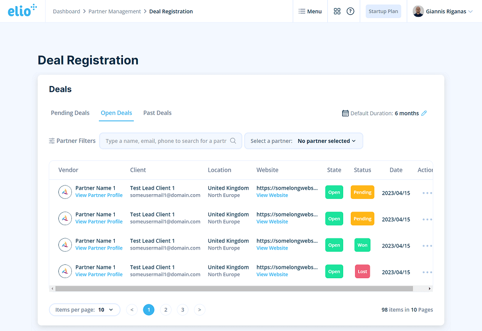Click the elio logo
This screenshot has height=331, width=482.
coord(23,11)
